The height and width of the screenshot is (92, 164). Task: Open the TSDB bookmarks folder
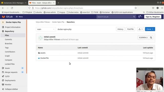point(95,12)
